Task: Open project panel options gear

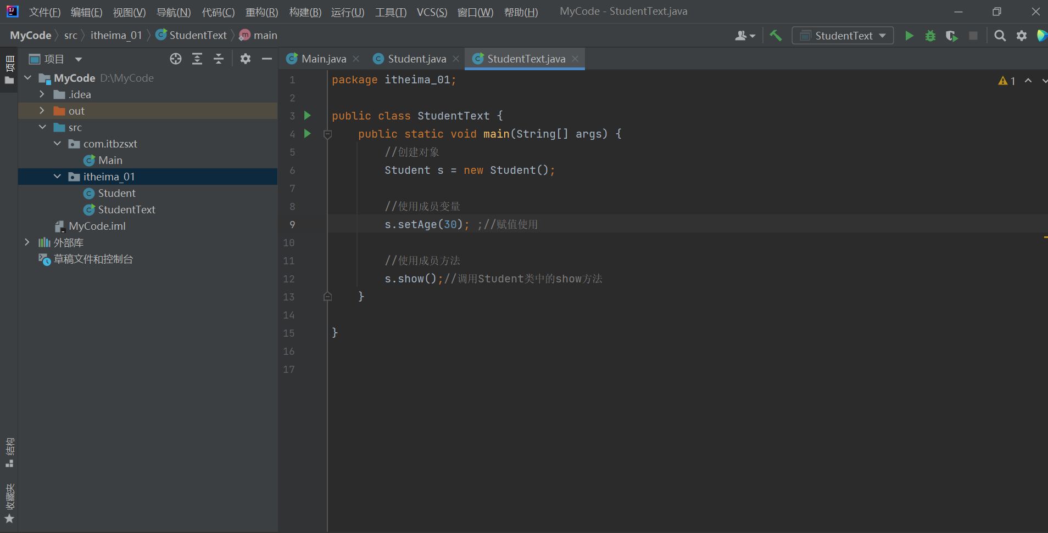Action: [x=246, y=59]
